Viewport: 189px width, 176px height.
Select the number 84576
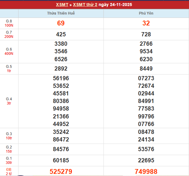[x=61, y=149]
